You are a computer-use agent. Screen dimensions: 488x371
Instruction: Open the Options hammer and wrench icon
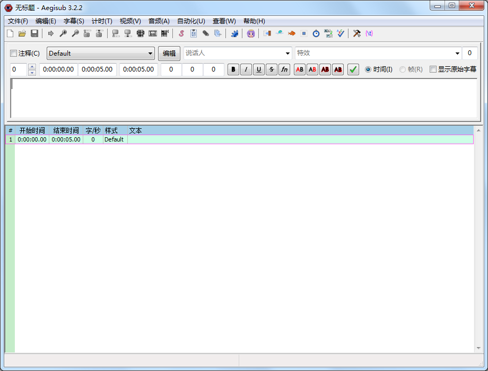(x=357, y=33)
